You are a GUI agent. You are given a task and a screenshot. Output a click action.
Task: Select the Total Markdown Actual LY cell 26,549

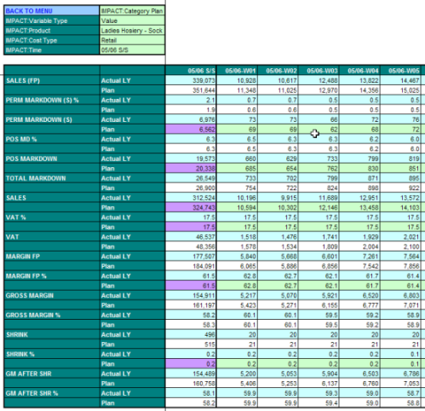(191, 178)
